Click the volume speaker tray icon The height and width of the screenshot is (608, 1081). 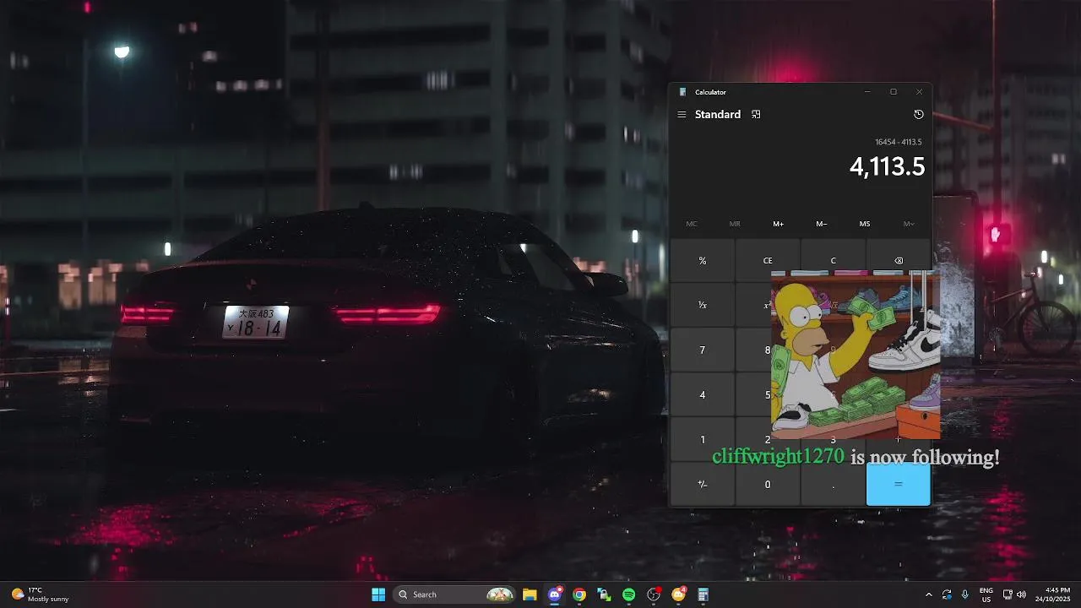coord(1021,594)
